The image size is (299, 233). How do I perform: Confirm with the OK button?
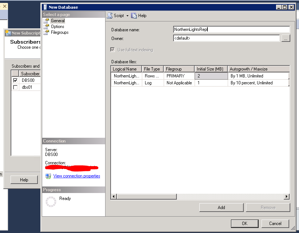(244, 224)
